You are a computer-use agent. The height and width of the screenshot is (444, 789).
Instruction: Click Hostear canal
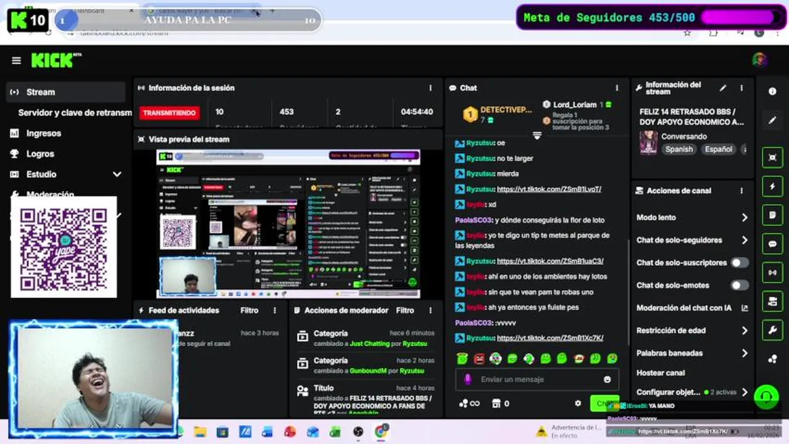click(x=661, y=373)
